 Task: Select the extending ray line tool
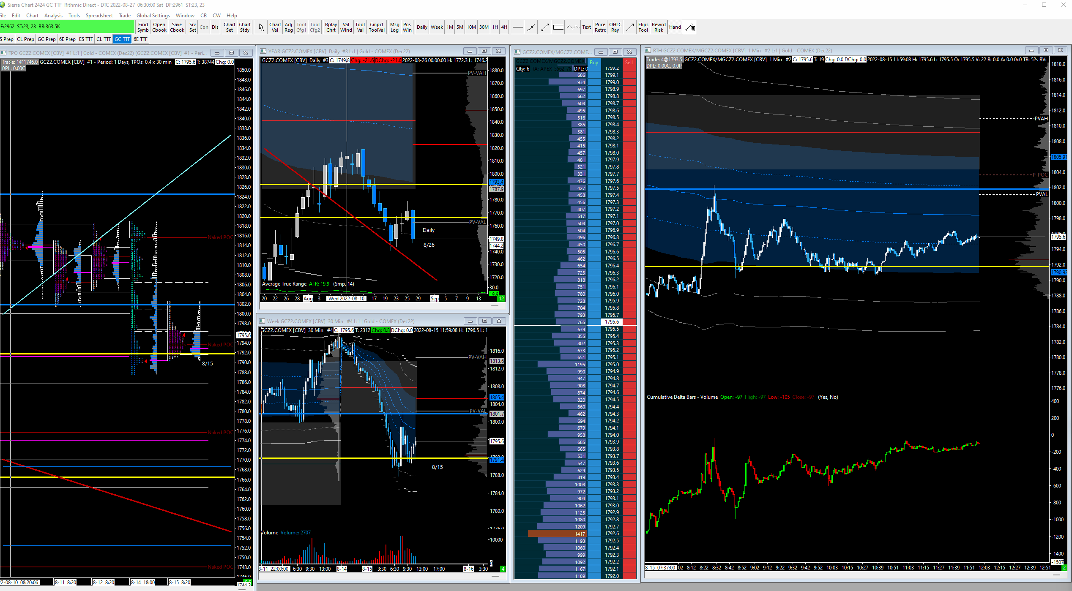click(x=531, y=27)
